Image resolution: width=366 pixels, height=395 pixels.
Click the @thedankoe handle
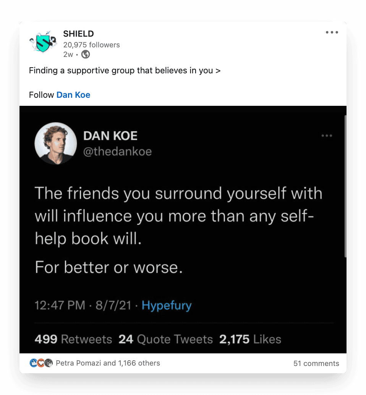[117, 151]
